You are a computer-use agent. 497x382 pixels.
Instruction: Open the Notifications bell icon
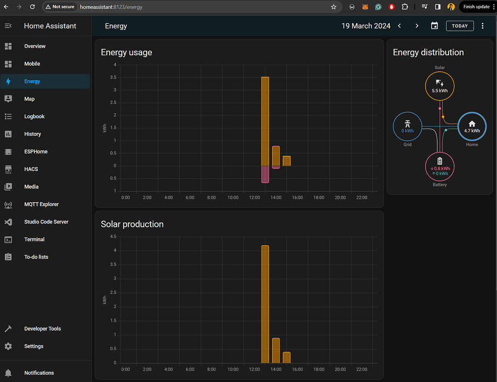pos(8,373)
